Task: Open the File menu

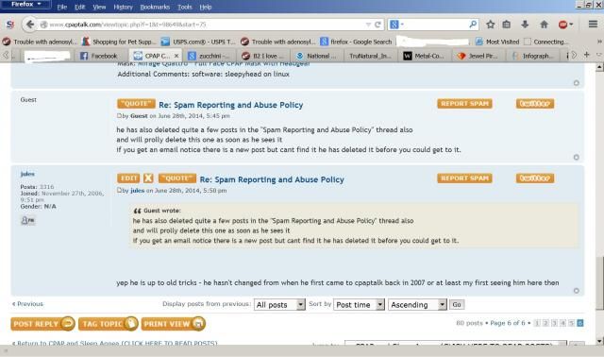Action: (x=62, y=7)
